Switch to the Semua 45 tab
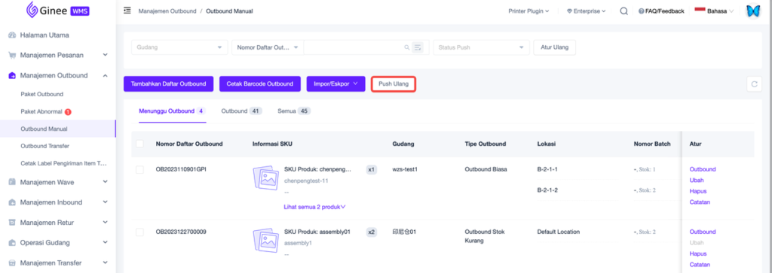Viewport: 772px width, 273px height. click(294, 111)
